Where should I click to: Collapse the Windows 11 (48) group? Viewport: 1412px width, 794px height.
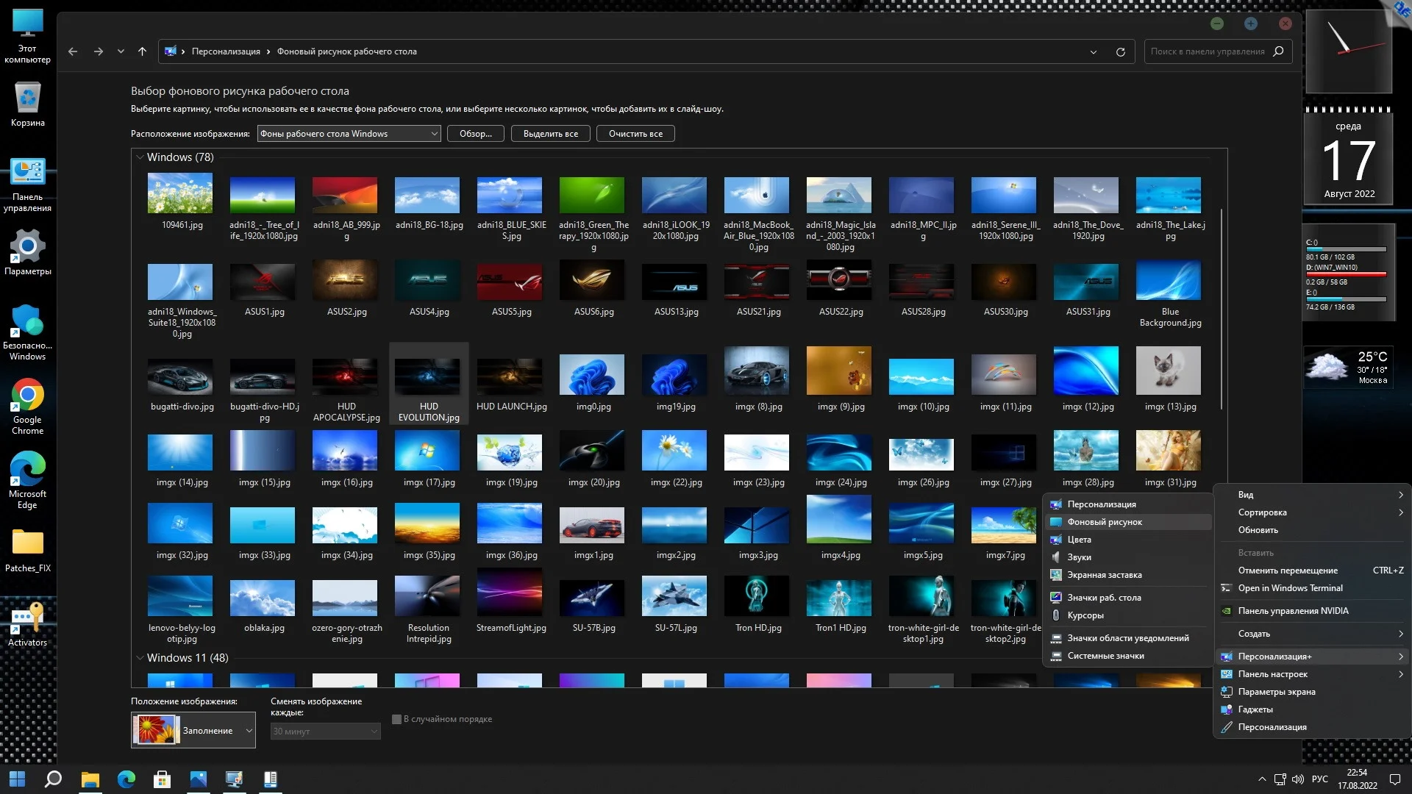[140, 658]
